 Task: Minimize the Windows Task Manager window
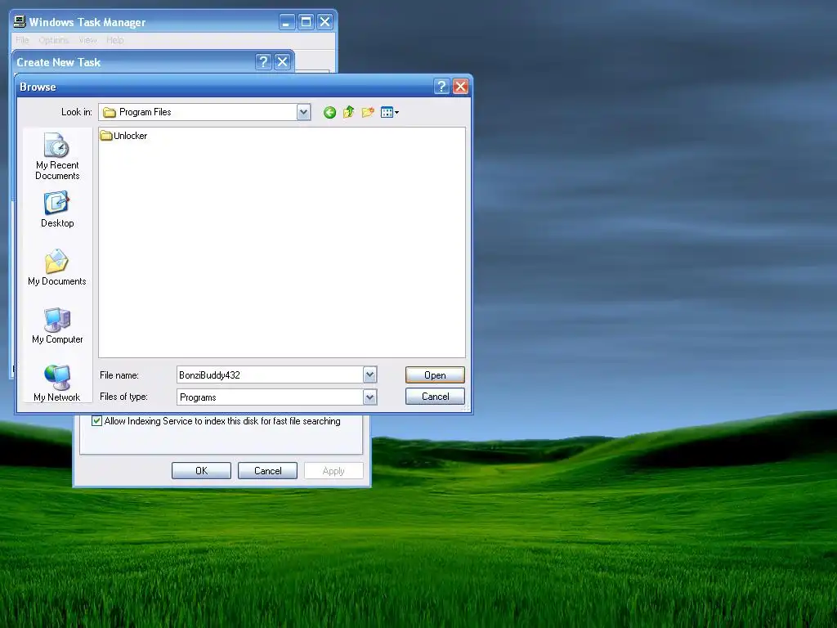tap(287, 22)
